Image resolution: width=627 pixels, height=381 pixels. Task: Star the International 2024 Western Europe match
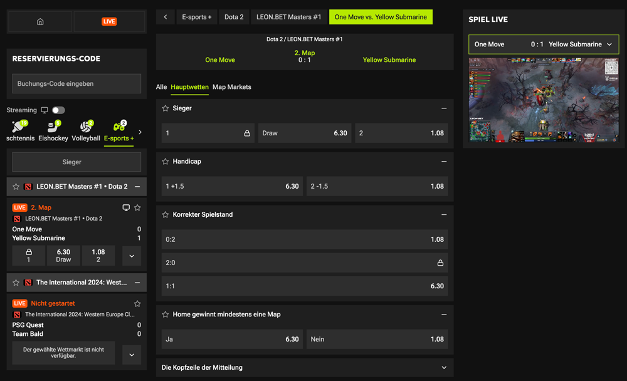tap(137, 303)
